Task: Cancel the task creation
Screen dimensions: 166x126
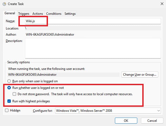Action: tap(152, 121)
